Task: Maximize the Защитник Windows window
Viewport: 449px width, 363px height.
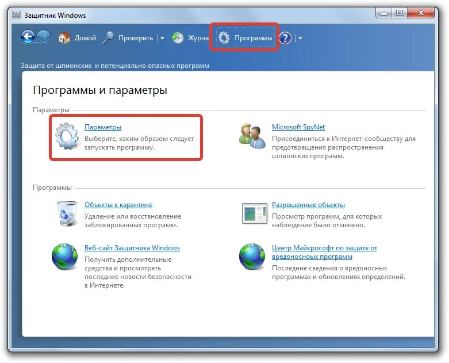Action: click(400, 13)
